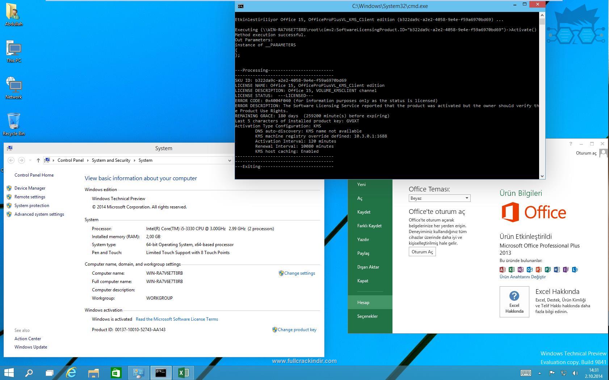Click the Excel icon under Bu üründe bulunanlar
This screenshot has height=380, width=609.
[x=512, y=270]
